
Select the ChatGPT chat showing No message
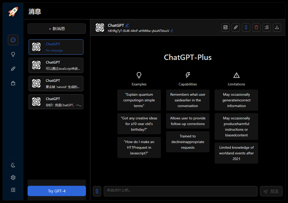coord(56,47)
